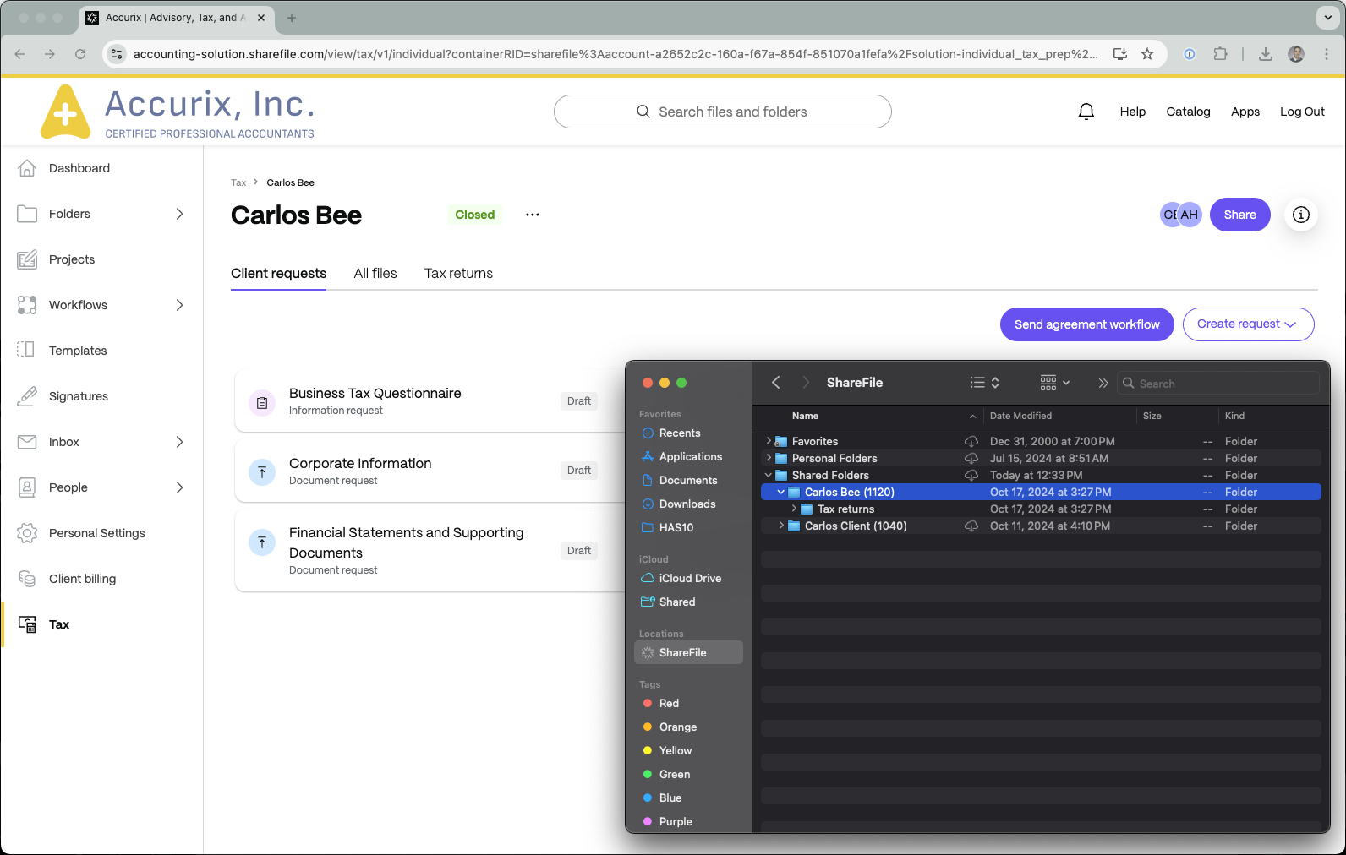Click the three-dot menu beside Closed
Image resolution: width=1346 pixels, height=855 pixels.
(533, 215)
